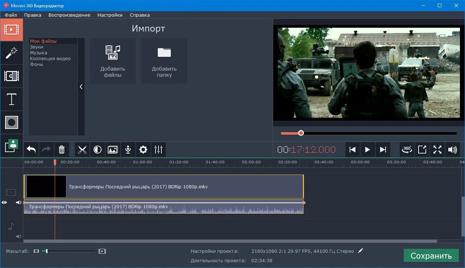This screenshot has height=268, width=465.
Task: Open the Правка menu
Action: click(33, 15)
